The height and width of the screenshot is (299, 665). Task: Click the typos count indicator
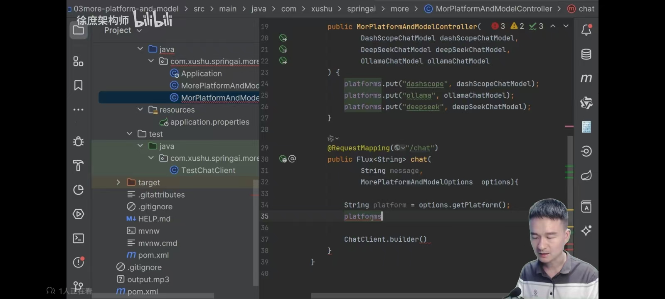537,26
